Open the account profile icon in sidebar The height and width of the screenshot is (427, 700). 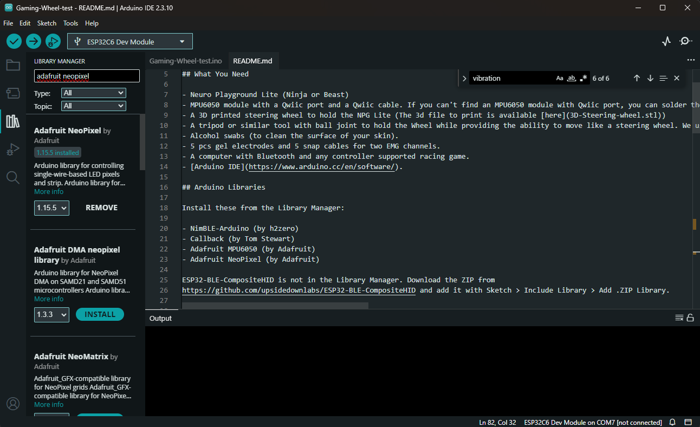coord(13,404)
